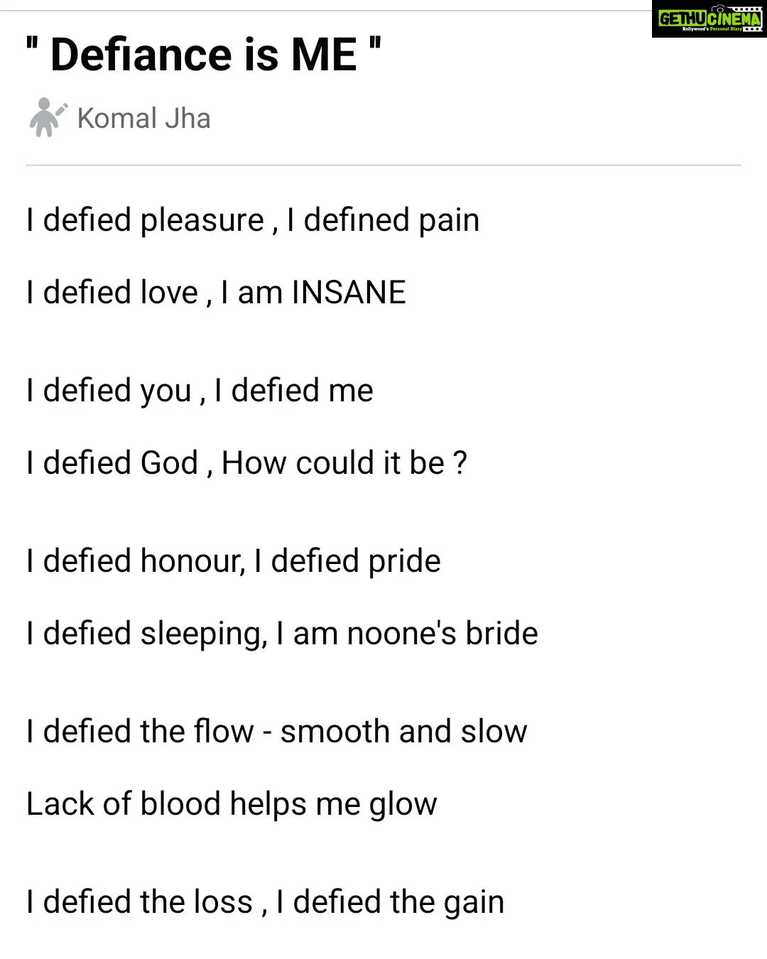The height and width of the screenshot is (959, 767).
Task: Click the line "I defied the loss, I defied the gain"
Action: [265, 902]
